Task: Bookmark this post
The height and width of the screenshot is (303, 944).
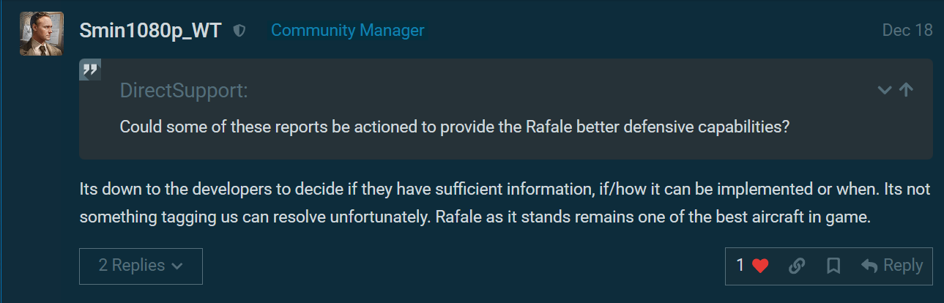Action: click(x=833, y=266)
